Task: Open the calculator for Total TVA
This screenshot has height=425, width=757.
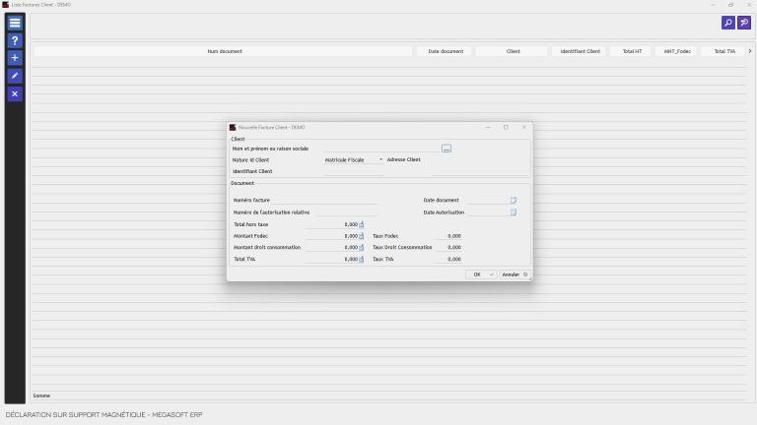Action: click(361, 260)
